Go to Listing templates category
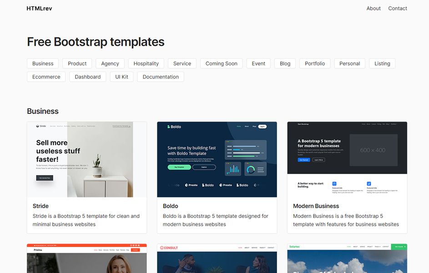This screenshot has height=273, width=429. 382,63
